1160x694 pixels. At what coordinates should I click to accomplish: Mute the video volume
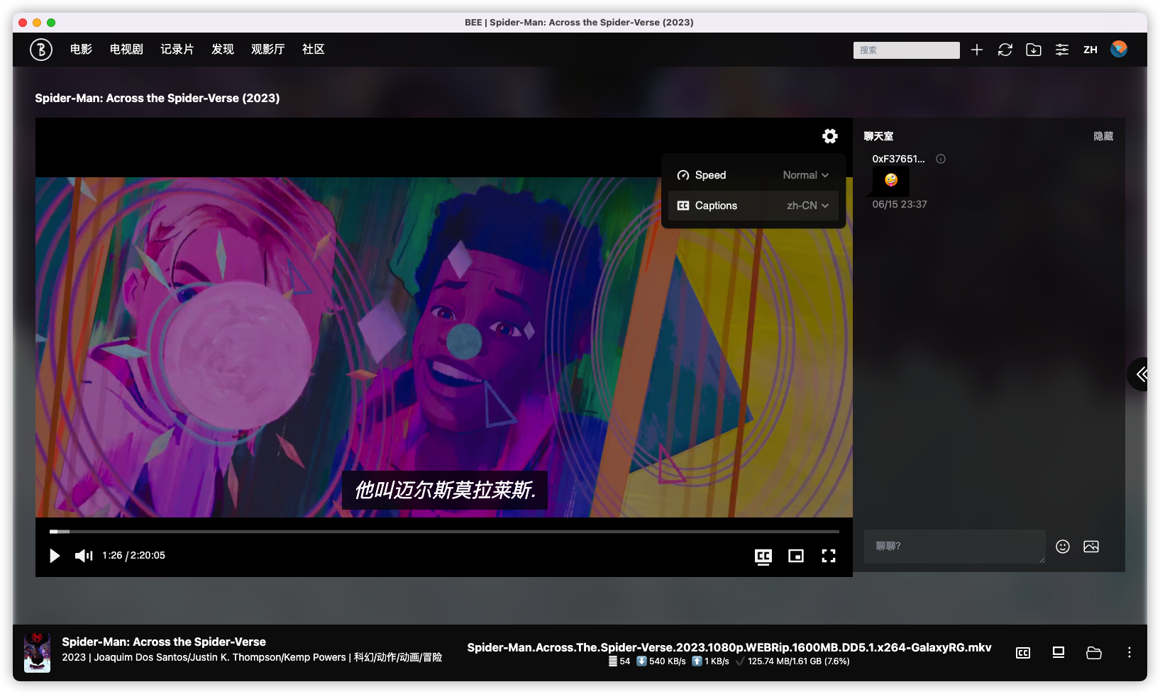(x=84, y=556)
